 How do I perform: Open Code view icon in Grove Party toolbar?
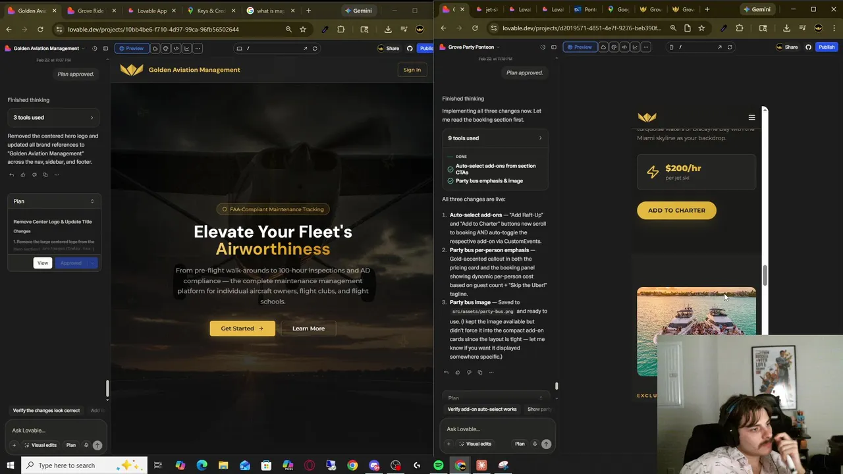click(x=624, y=47)
